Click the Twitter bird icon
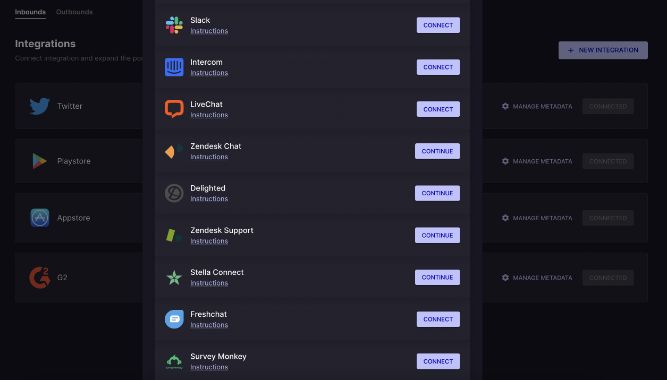 click(x=39, y=106)
